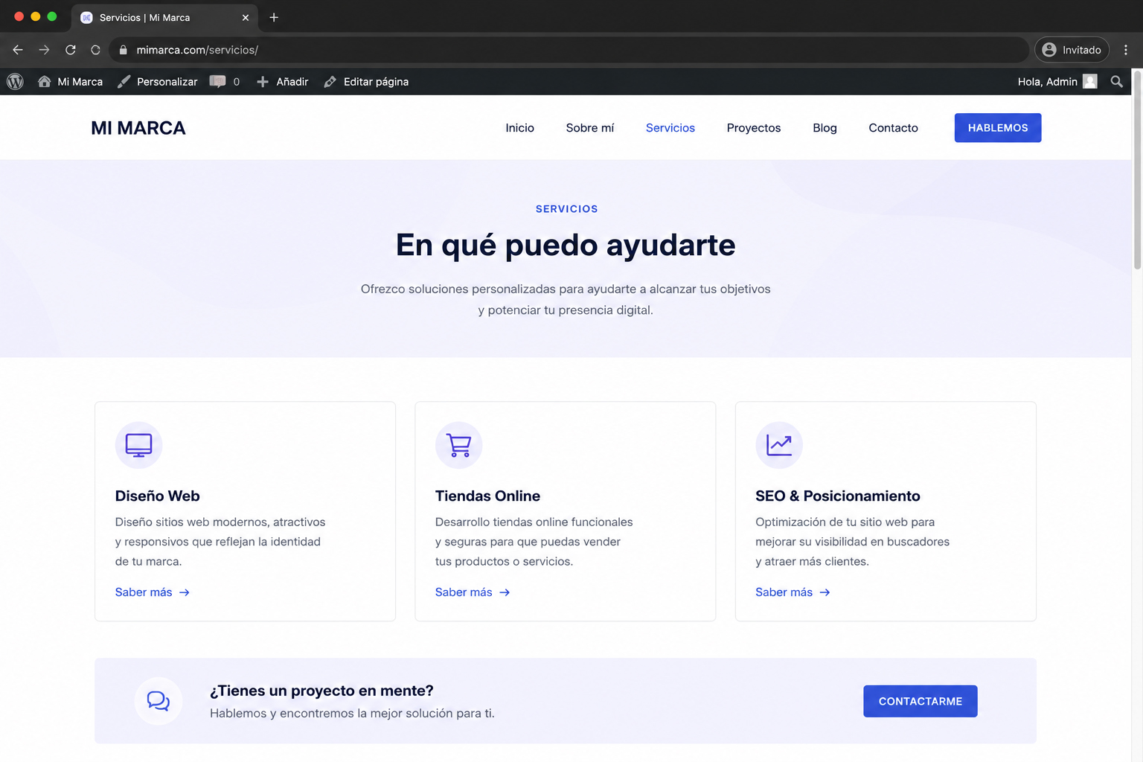
Task: Click the monitor icon in Diseño Web card
Action: [x=138, y=445]
